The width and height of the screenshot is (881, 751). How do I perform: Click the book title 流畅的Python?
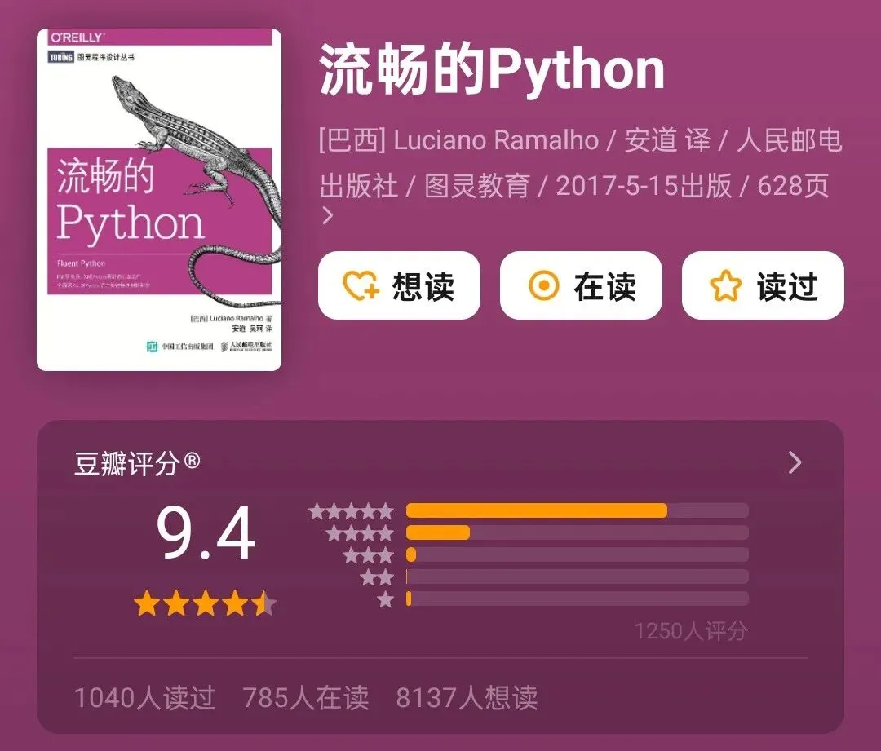tap(492, 69)
